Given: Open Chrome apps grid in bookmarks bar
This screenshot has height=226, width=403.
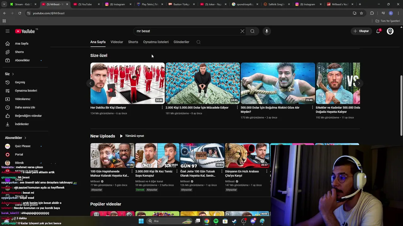Looking at the screenshot, I should point(4,21).
